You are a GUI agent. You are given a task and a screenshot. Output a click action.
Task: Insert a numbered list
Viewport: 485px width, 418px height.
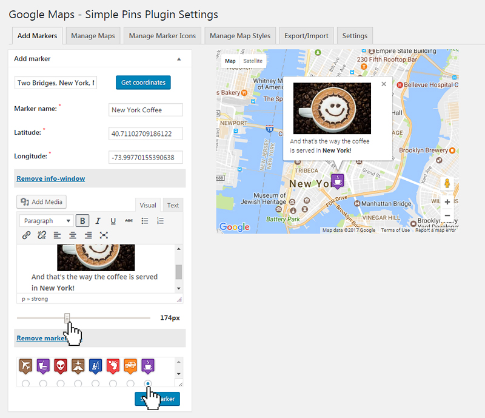[160, 221]
